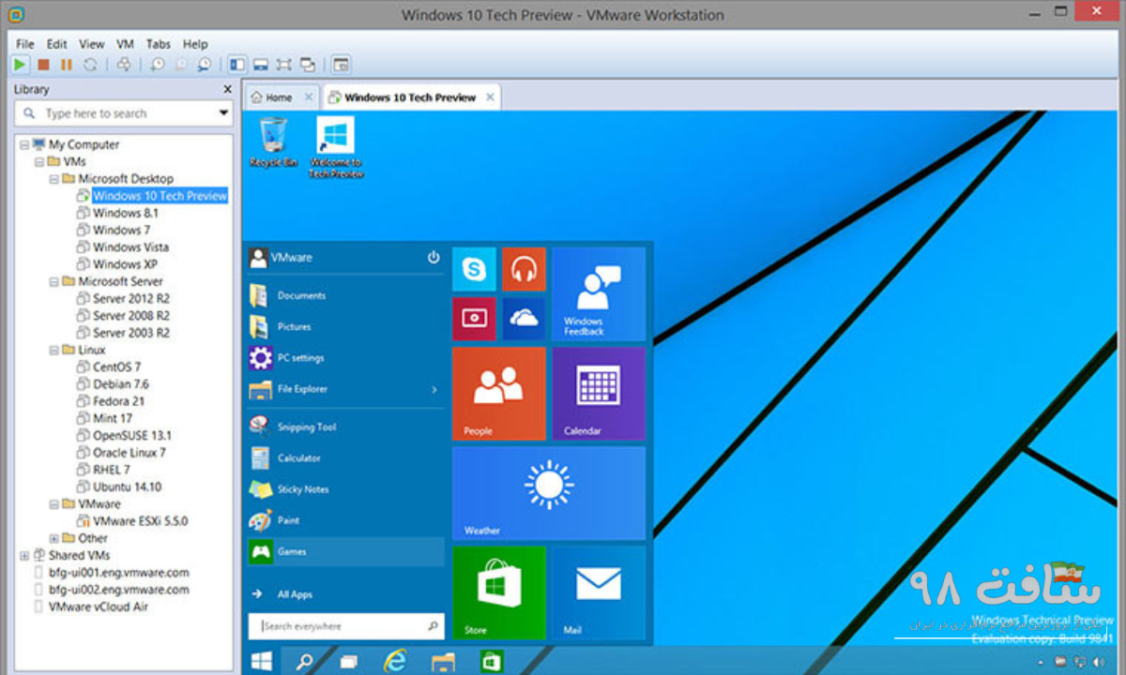Viewport: 1126px width, 675px height.
Task: Select Server 2012 R2 VM
Action: pos(130,298)
